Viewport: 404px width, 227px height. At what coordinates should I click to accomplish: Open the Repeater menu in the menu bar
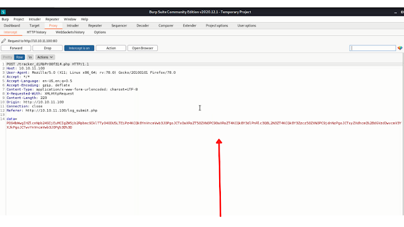(52, 19)
